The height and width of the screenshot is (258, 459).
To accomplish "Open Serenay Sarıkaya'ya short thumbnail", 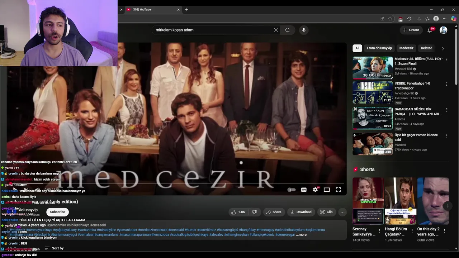I will tap(368, 201).
